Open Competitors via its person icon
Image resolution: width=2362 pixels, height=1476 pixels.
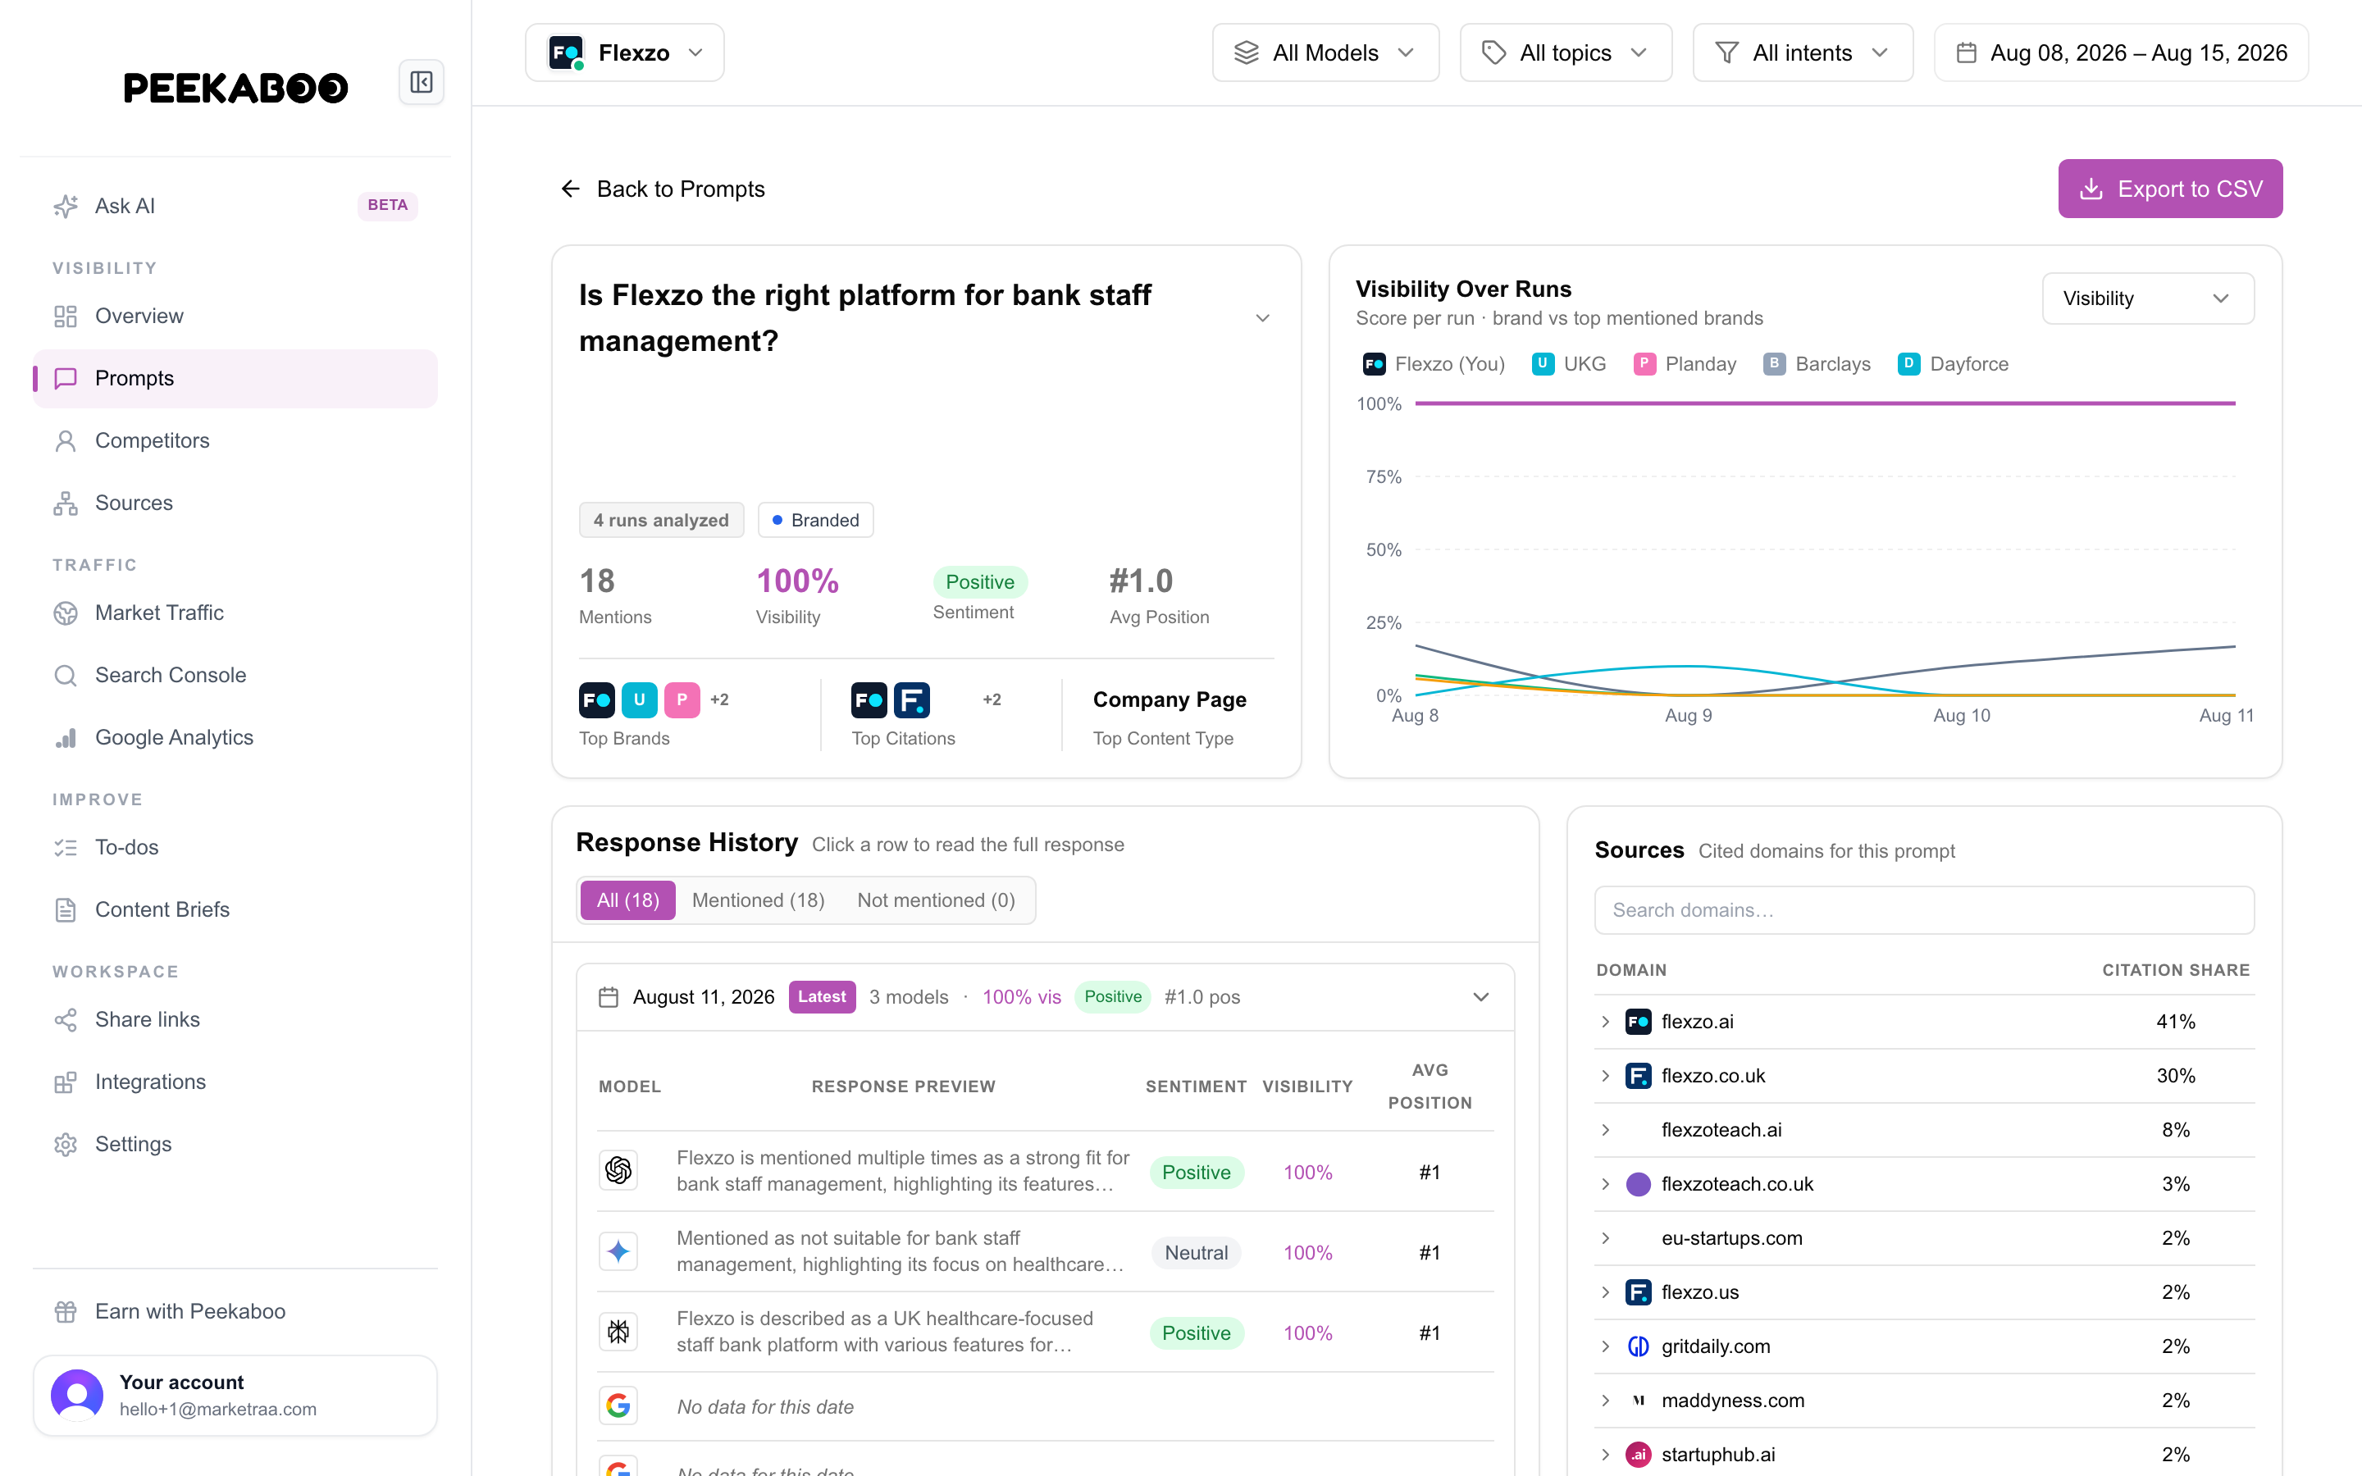(66, 441)
